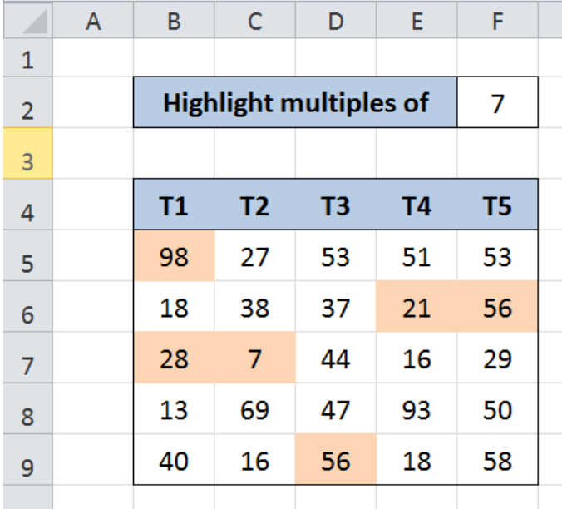Viewport: 562px width, 509px height.
Task: Click the multiple value cell containing 7
Action: [497, 102]
